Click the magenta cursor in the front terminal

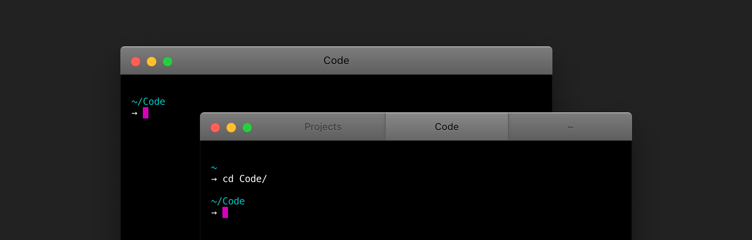225,212
